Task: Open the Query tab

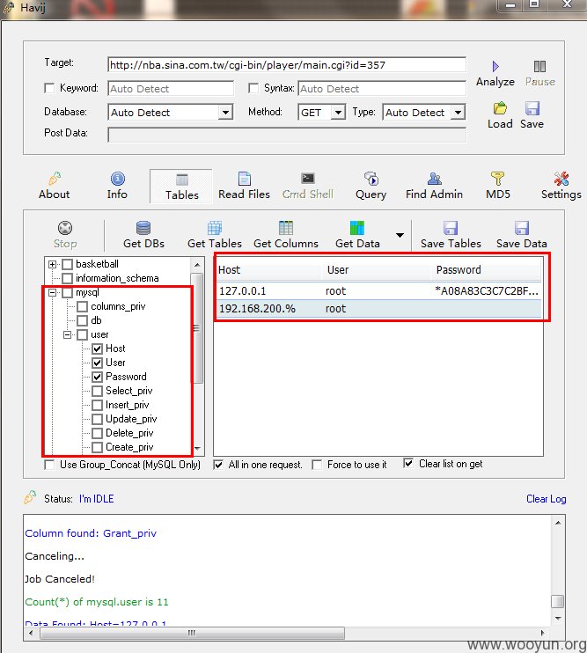Action: click(x=371, y=187)
